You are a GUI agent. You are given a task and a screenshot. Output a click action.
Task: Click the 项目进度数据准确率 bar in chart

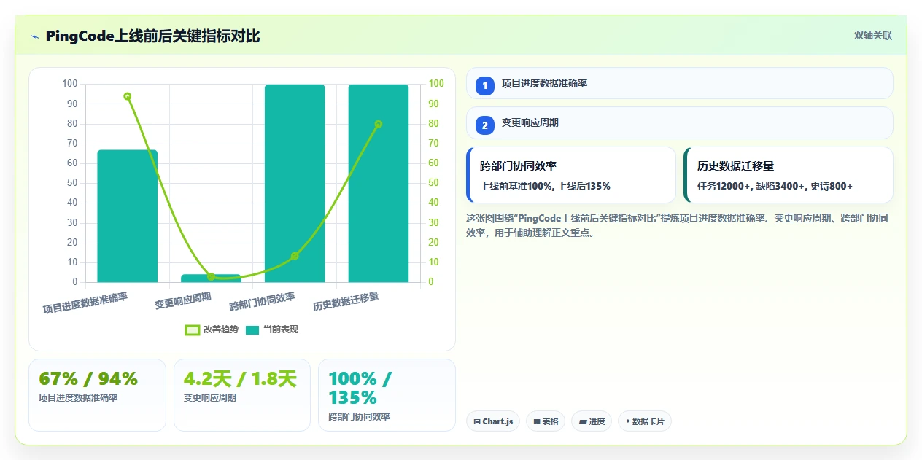coord(128,216)
